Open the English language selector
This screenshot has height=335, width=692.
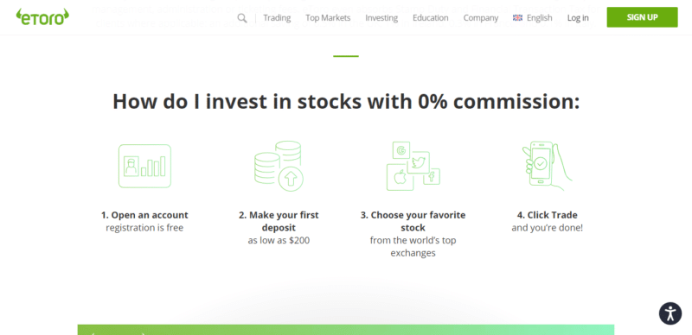pyautogui.click(x=533, y=17)
